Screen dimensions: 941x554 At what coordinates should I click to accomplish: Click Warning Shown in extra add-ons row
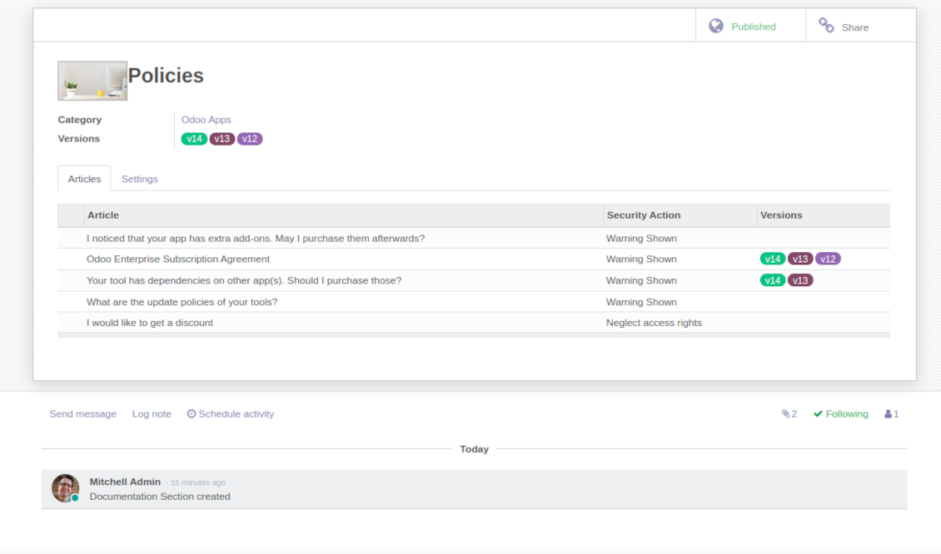point(641,238)
